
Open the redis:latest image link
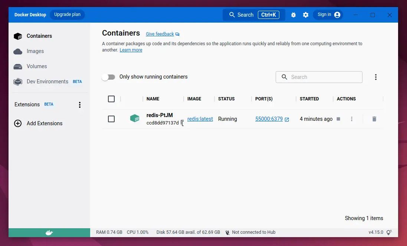[x=200, y=119]
